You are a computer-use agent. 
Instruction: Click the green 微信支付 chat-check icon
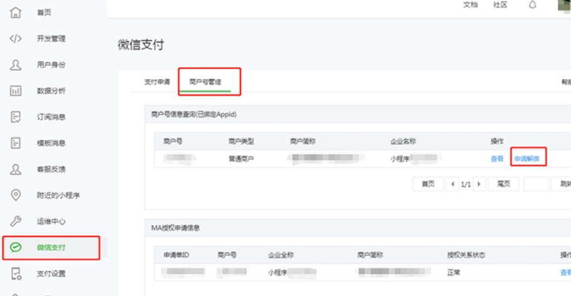click(x=15, y=248)
